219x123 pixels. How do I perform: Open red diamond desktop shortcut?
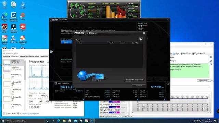[23, 28]
